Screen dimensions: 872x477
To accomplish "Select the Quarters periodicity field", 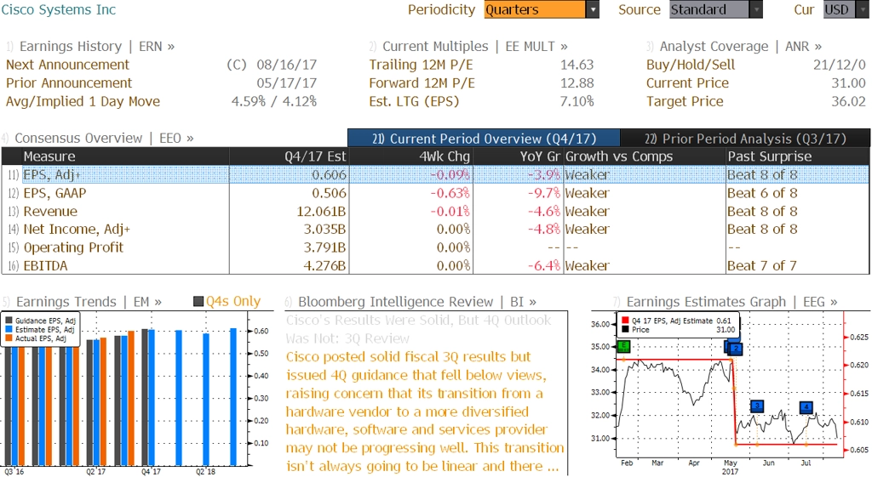I will (x=535, y=9).
